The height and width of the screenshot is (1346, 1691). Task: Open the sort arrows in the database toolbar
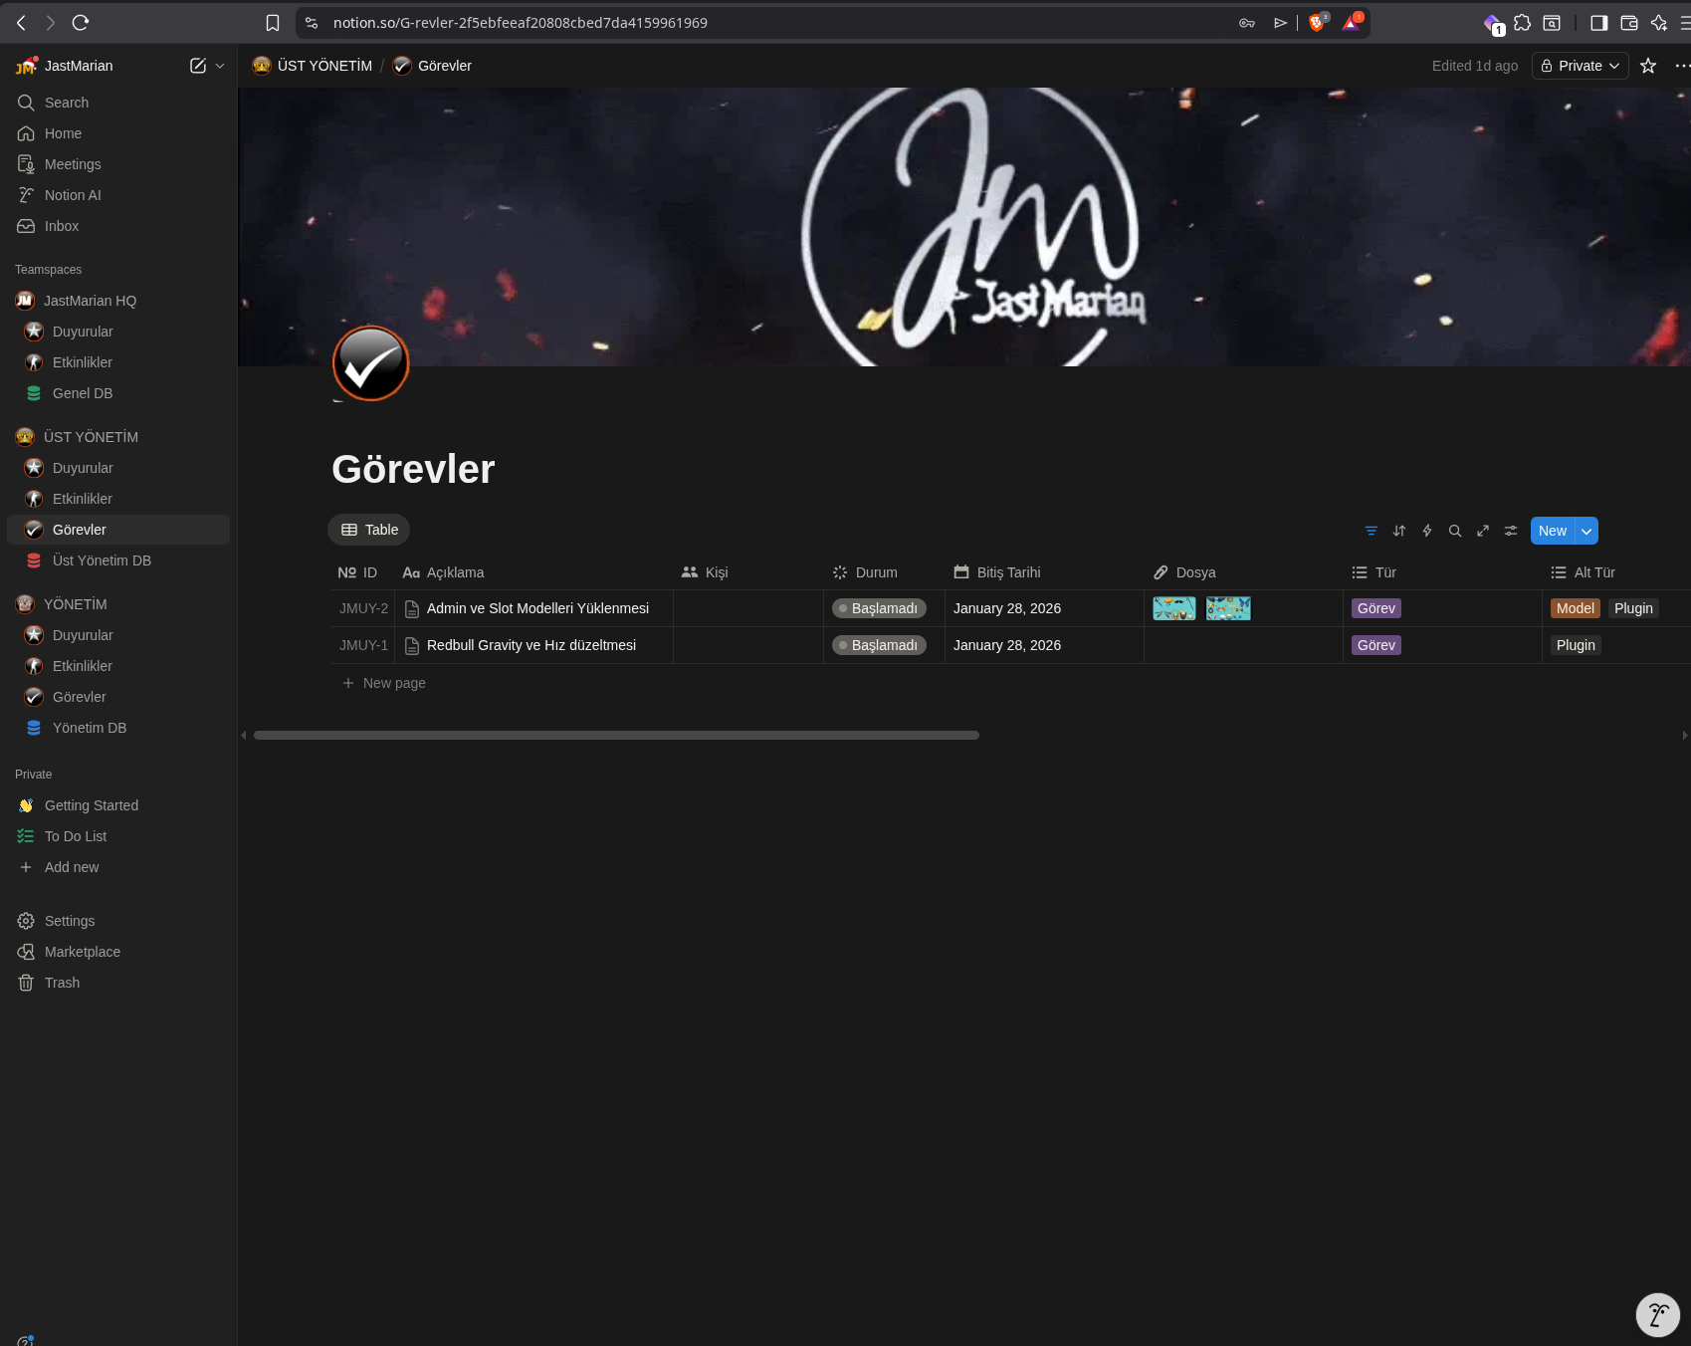tap(1399, 531)
